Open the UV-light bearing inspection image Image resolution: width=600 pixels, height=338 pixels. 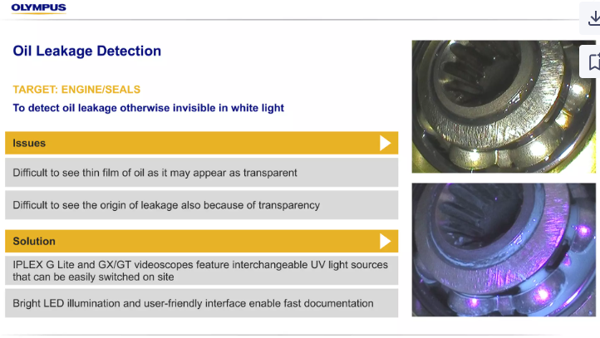(x=504, y=249)
